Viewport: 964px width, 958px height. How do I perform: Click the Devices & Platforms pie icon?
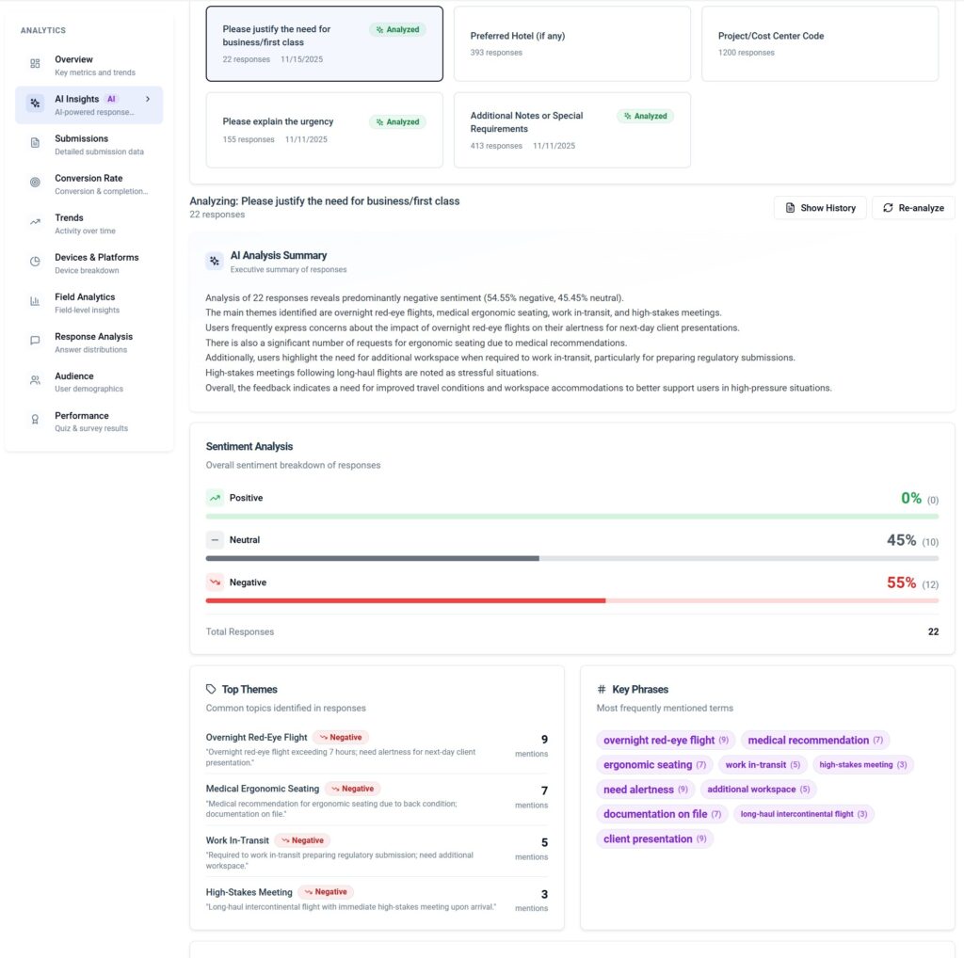pos(35,262)
